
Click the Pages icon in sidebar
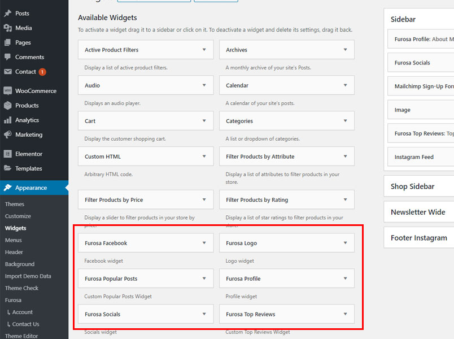tap(8, 42)
